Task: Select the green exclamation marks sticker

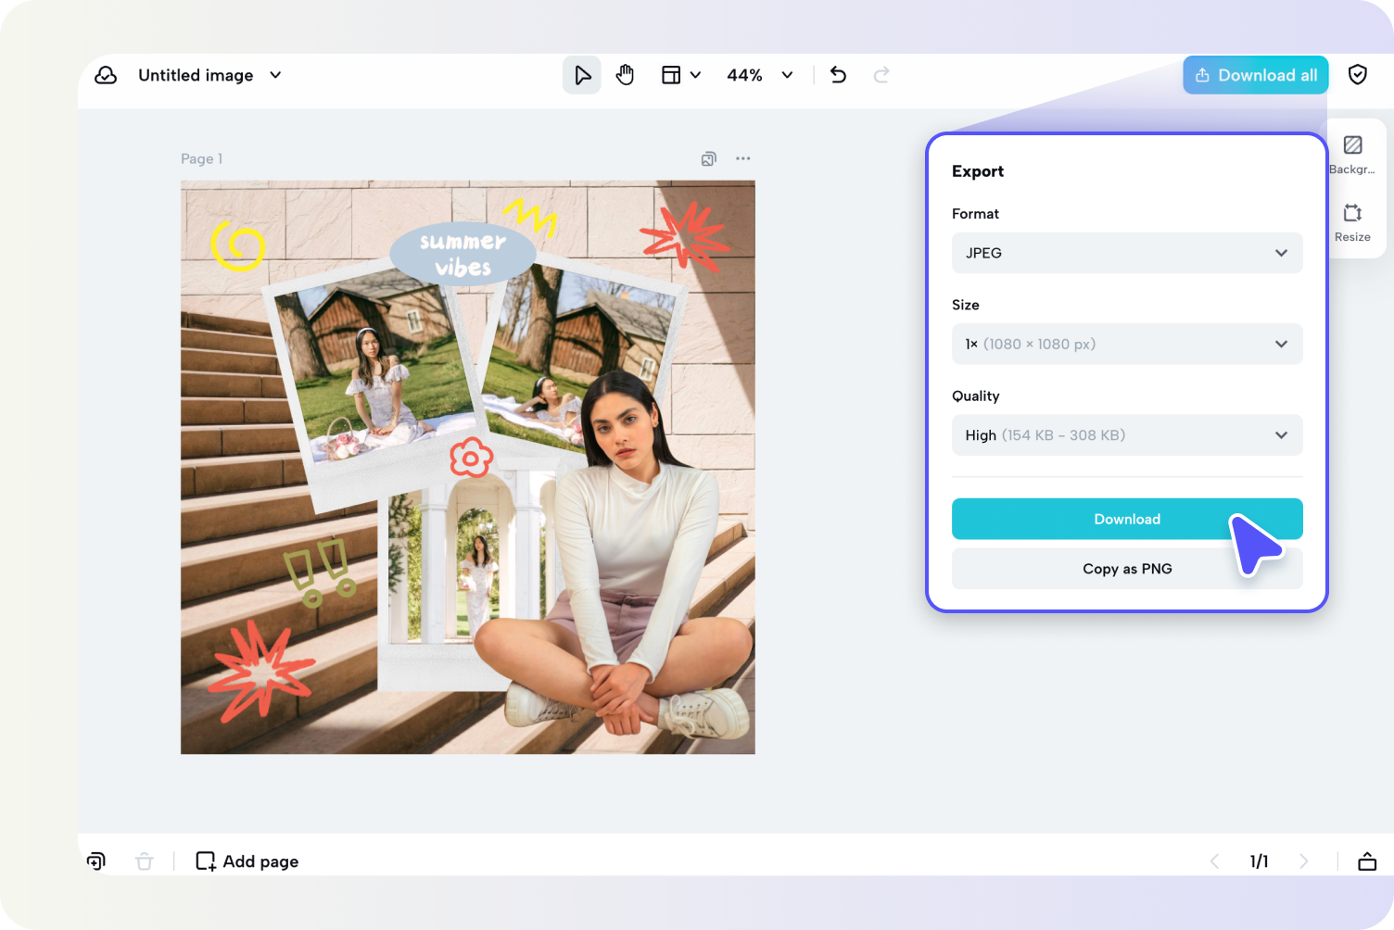Action: [320, 572]
